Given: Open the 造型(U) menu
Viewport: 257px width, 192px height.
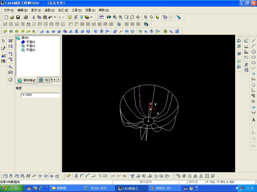Looking at the screenshot, I should pos(49,10).
